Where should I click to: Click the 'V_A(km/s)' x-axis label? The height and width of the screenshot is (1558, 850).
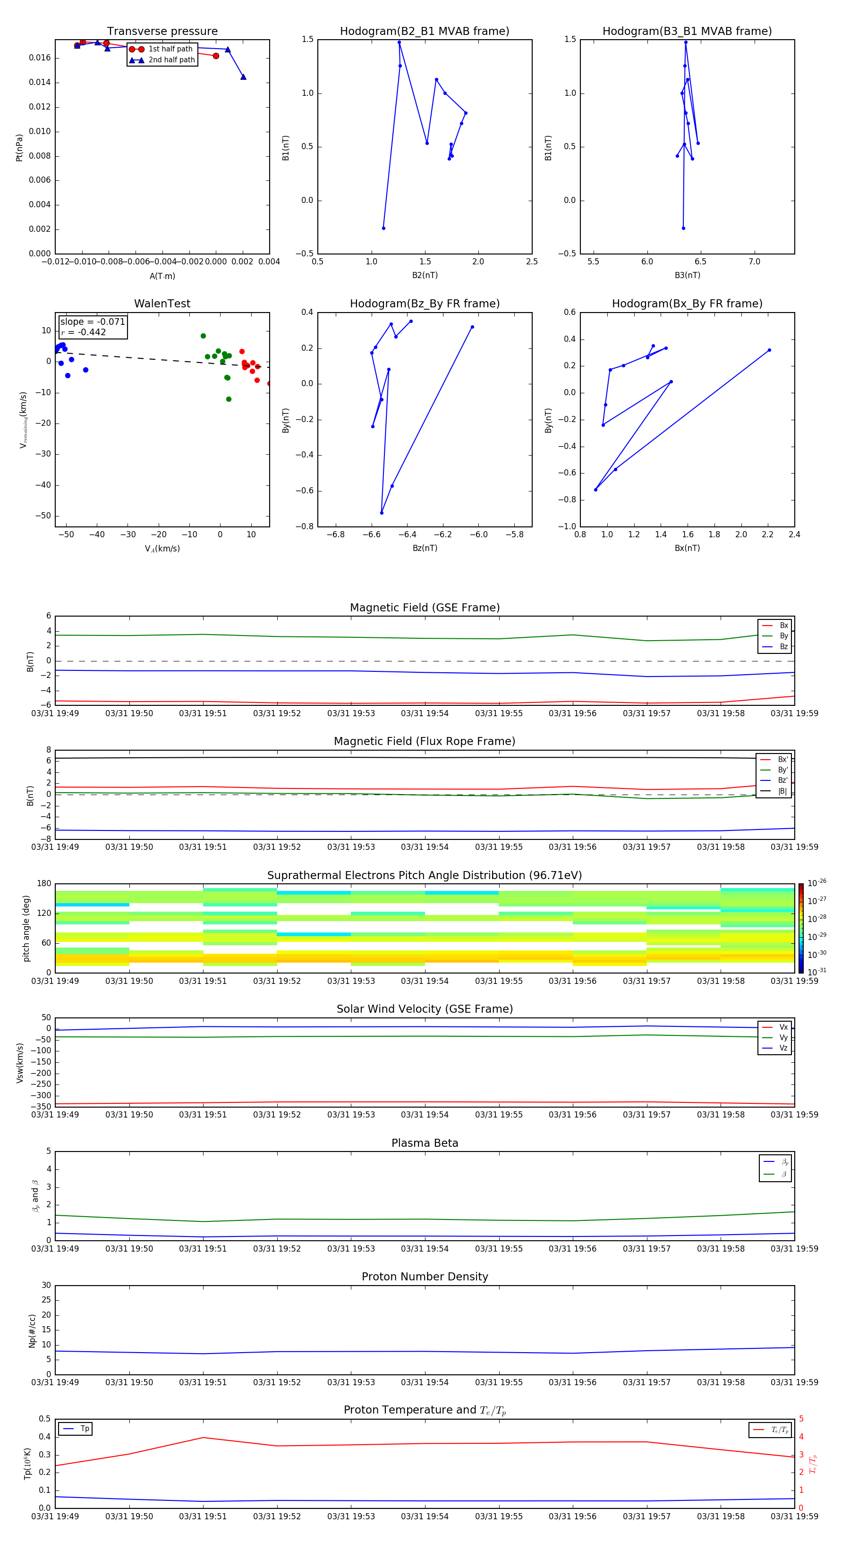[162, 549]
